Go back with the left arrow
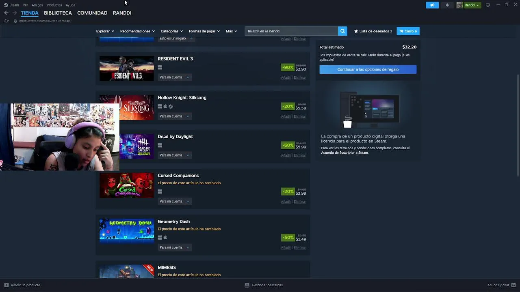This screenshot has width=520, height=292. 6,13
